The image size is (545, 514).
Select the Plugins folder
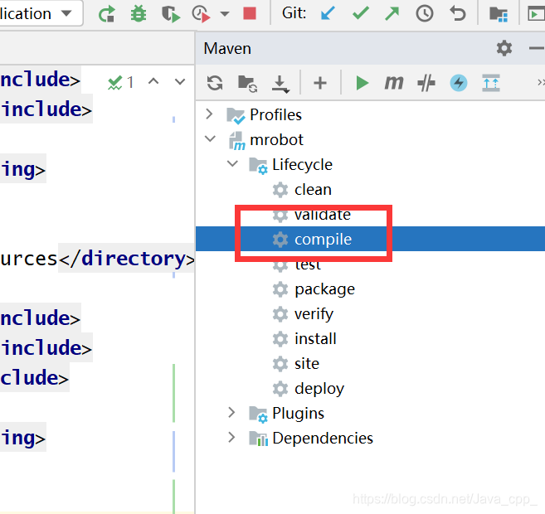pos(298,414)
